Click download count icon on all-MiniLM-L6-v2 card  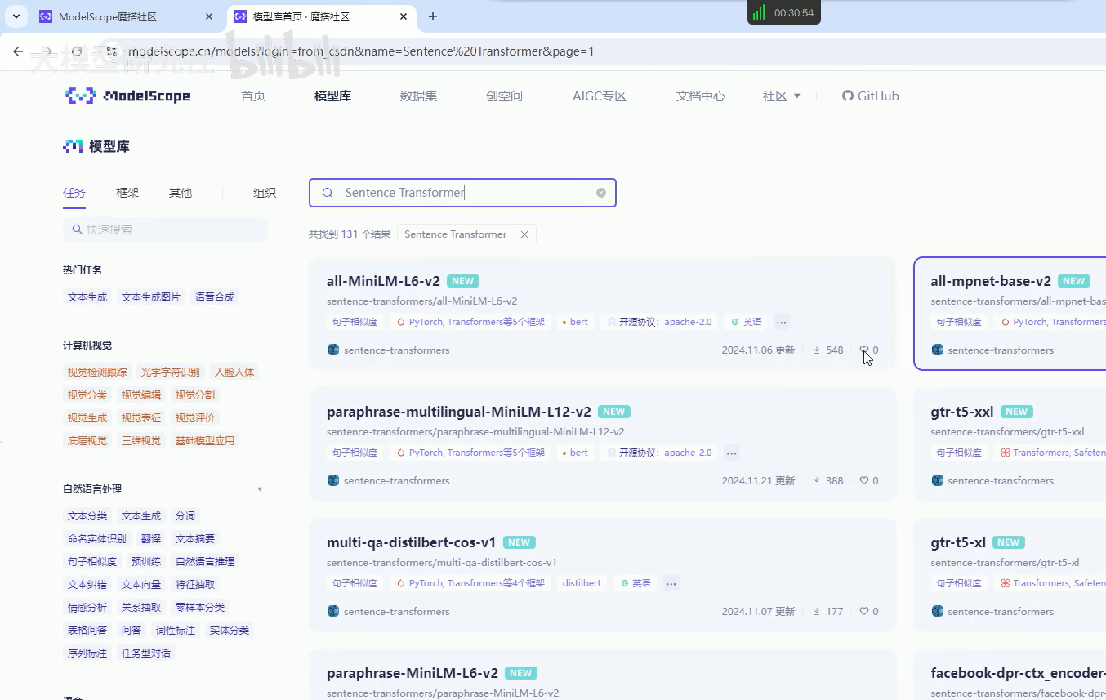pos(816,350)
